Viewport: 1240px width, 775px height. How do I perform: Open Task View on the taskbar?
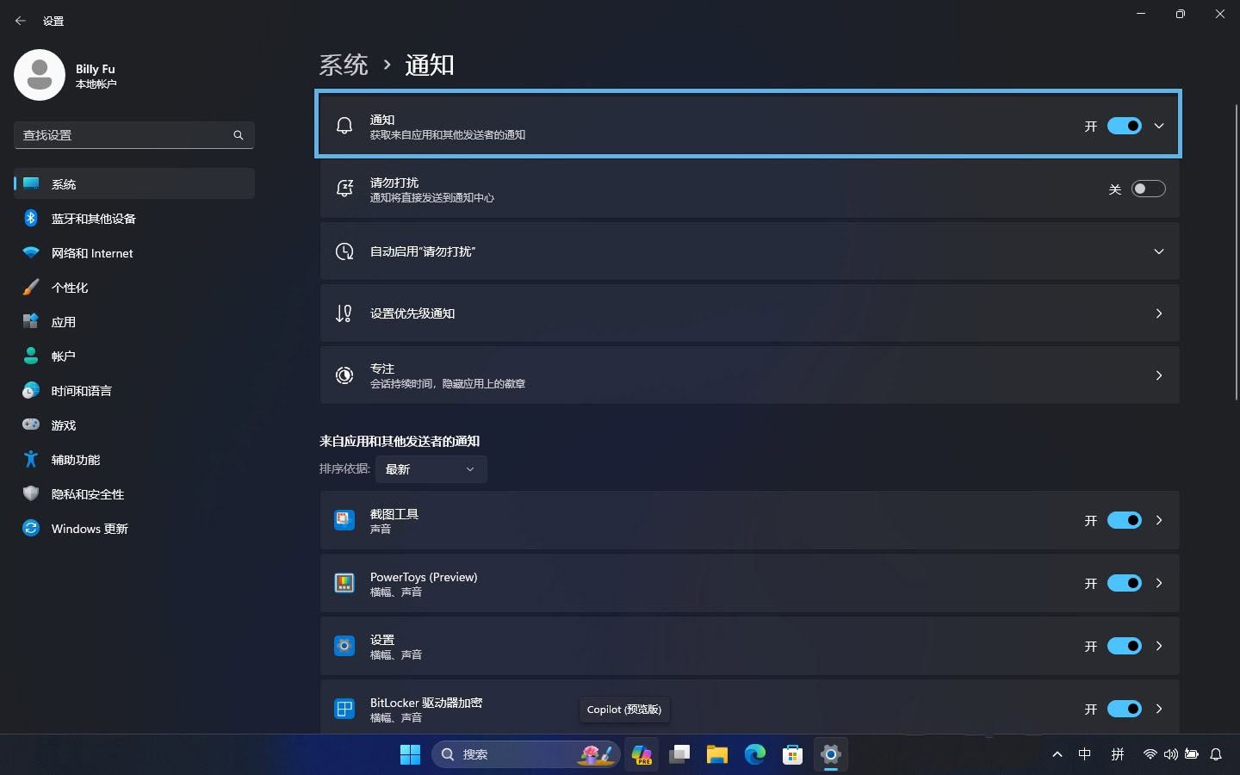point(679,754)
